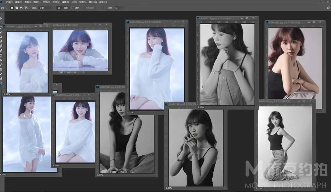Choose Add to Selection mode
The image size is (331, 192).
pyautogui.click(x=17, y=8)
